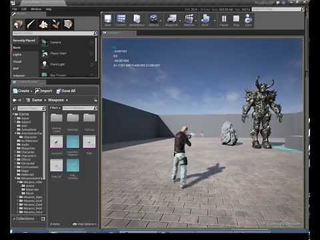The height and width of the screenshot is (240, 320).
Task: Select the second folder thumbnail in assets
Action: click(73, 118)
